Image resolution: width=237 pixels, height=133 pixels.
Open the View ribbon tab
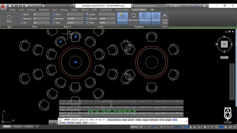pos(54,10)
